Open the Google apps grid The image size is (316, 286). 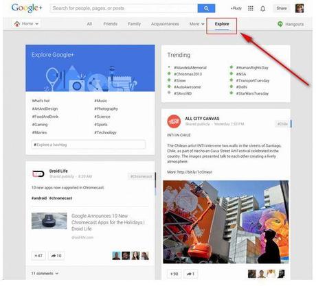pos(251,8)
